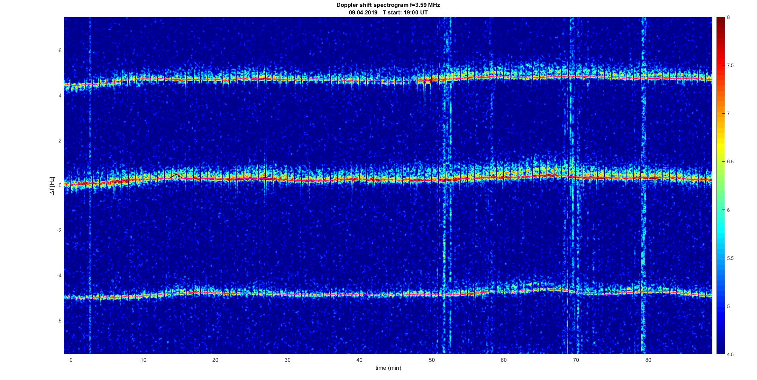Click x-axis tick label '20'
Viewport: 757px width, 380px height.
tap(215, 360)
